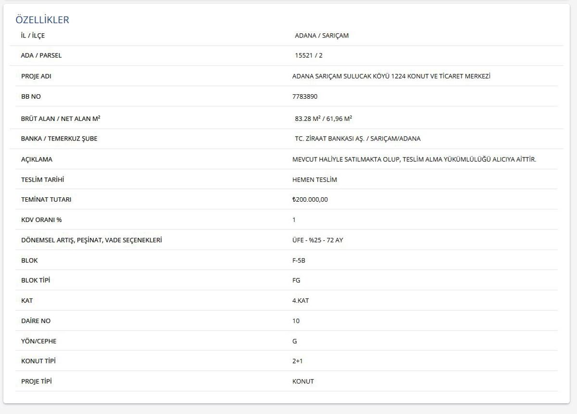Click the YÖN/CEPHE row label
Viewport: 577px width, 414px height.
(x=39, y=341)
